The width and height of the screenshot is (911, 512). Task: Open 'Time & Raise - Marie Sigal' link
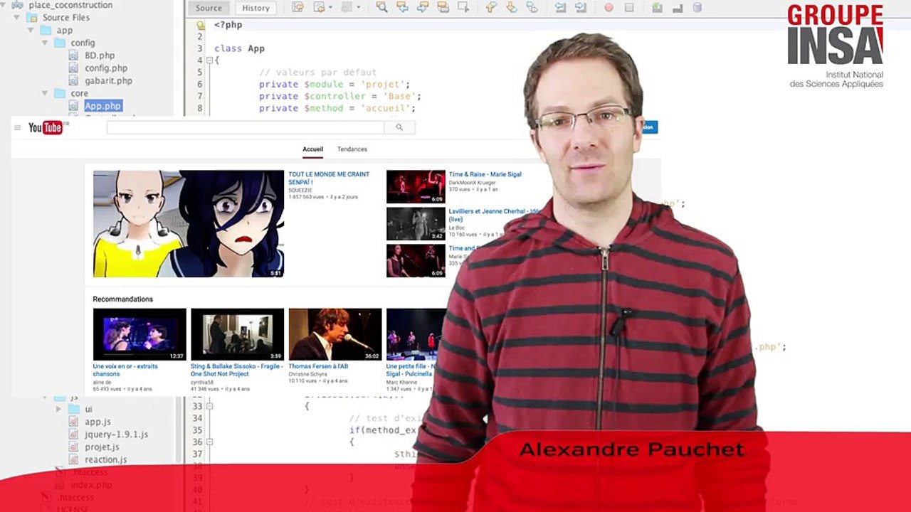click(x=485, y=174)
